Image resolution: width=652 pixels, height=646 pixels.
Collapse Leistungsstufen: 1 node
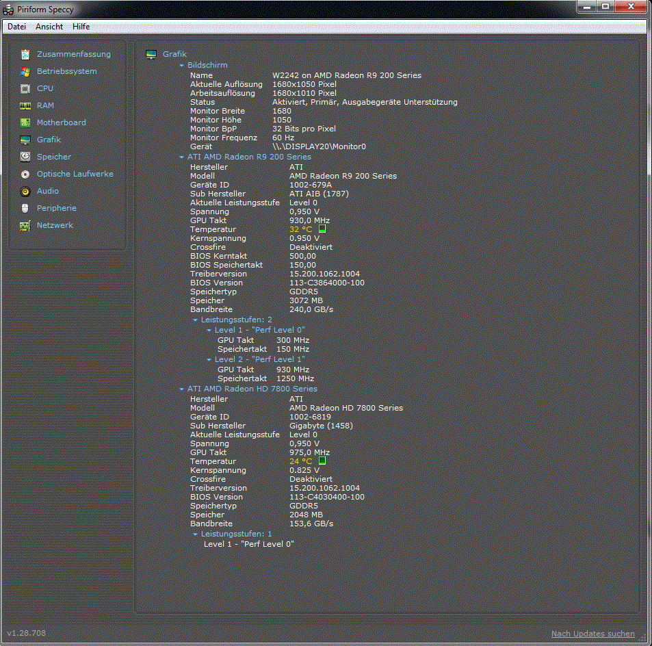click(196, 534)
